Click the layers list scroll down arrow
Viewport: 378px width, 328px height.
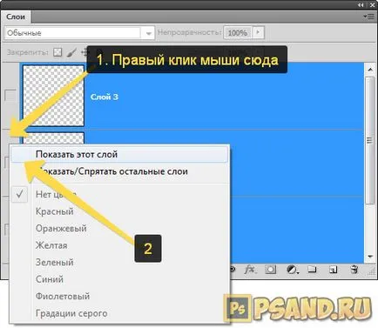[x=370, y=257]
